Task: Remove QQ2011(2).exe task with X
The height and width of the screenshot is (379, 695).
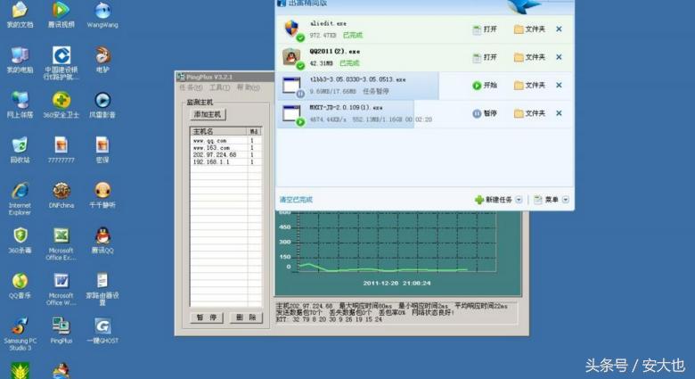Action: [559, 57]
